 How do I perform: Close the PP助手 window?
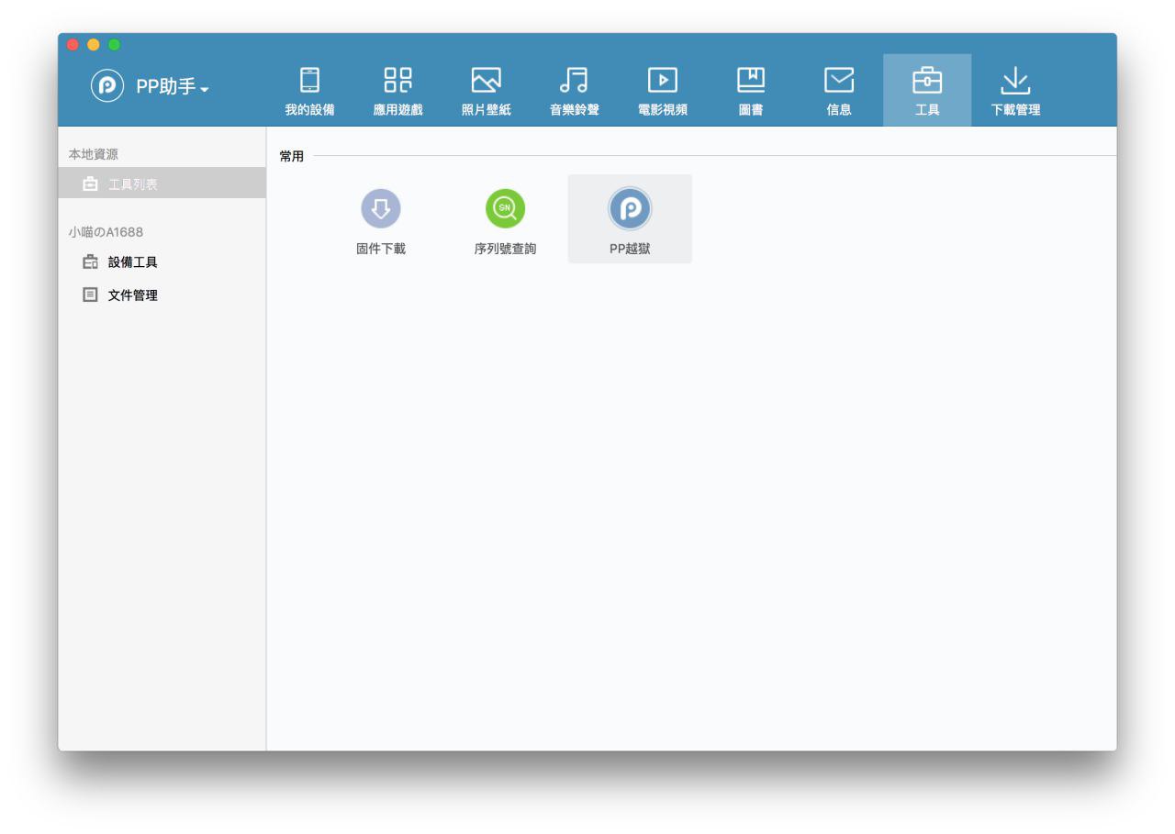pos(73,45)
